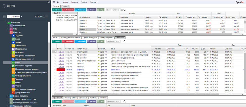Viewport: 246px width, 107px height.
Task: Collapse the Проекты tree node
Action: [8, 32]
